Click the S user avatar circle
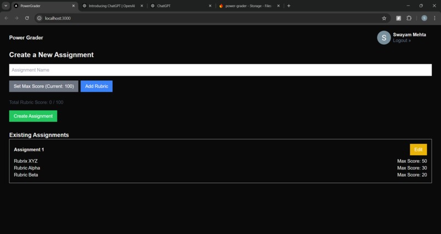 pos(384,38)
